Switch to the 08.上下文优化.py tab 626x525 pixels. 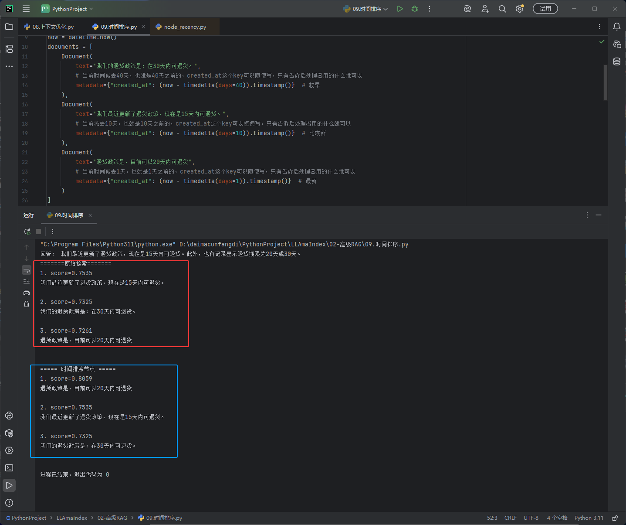[x=49, y=27]
